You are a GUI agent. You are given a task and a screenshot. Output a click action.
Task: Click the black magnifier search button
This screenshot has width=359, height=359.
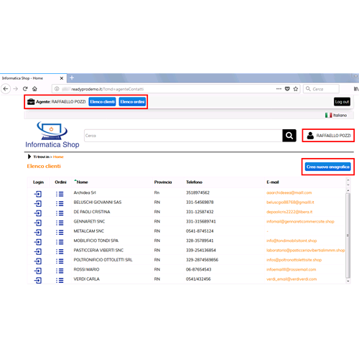pyautogui.click(x=289, y=136)
